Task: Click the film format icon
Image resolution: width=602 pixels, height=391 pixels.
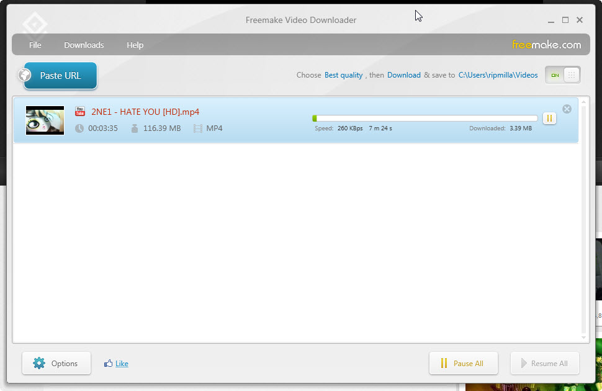Action: coord(198,128)
